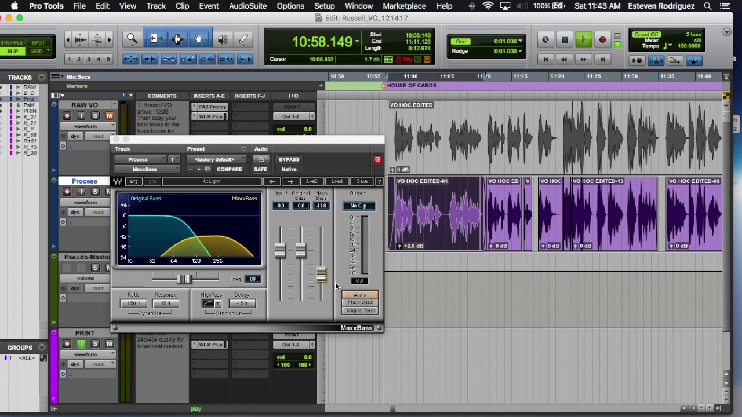Select the Pencil tool
Viewport: 742px width, 417px height.
pos(243,39)
